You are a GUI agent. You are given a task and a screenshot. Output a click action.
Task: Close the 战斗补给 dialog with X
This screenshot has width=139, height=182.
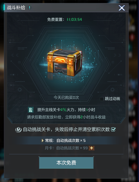[x=122, y=8]
